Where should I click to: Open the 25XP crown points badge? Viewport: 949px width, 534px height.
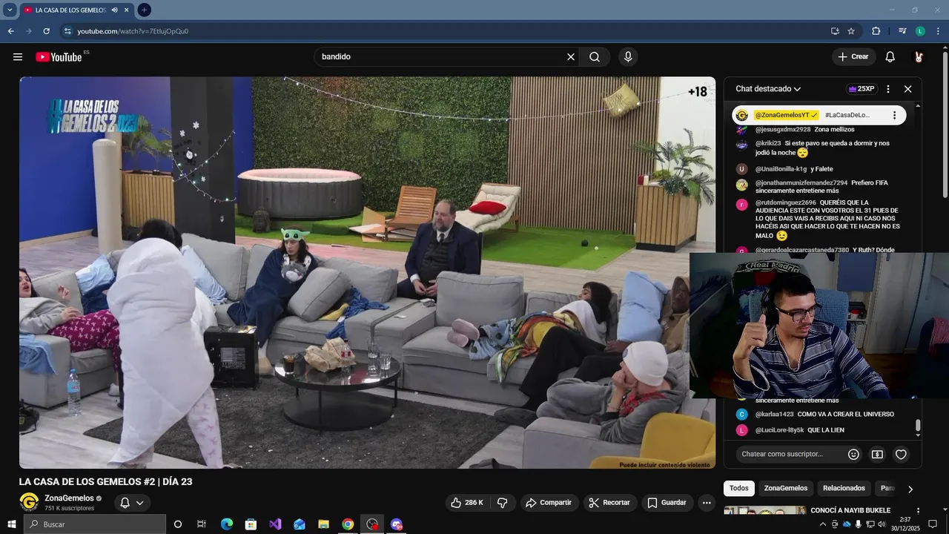click(861, 89)
